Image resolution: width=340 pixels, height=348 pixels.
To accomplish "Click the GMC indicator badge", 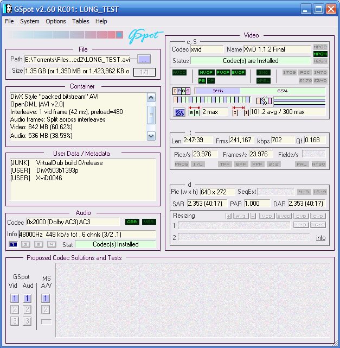I will click(x=264, y=73).
